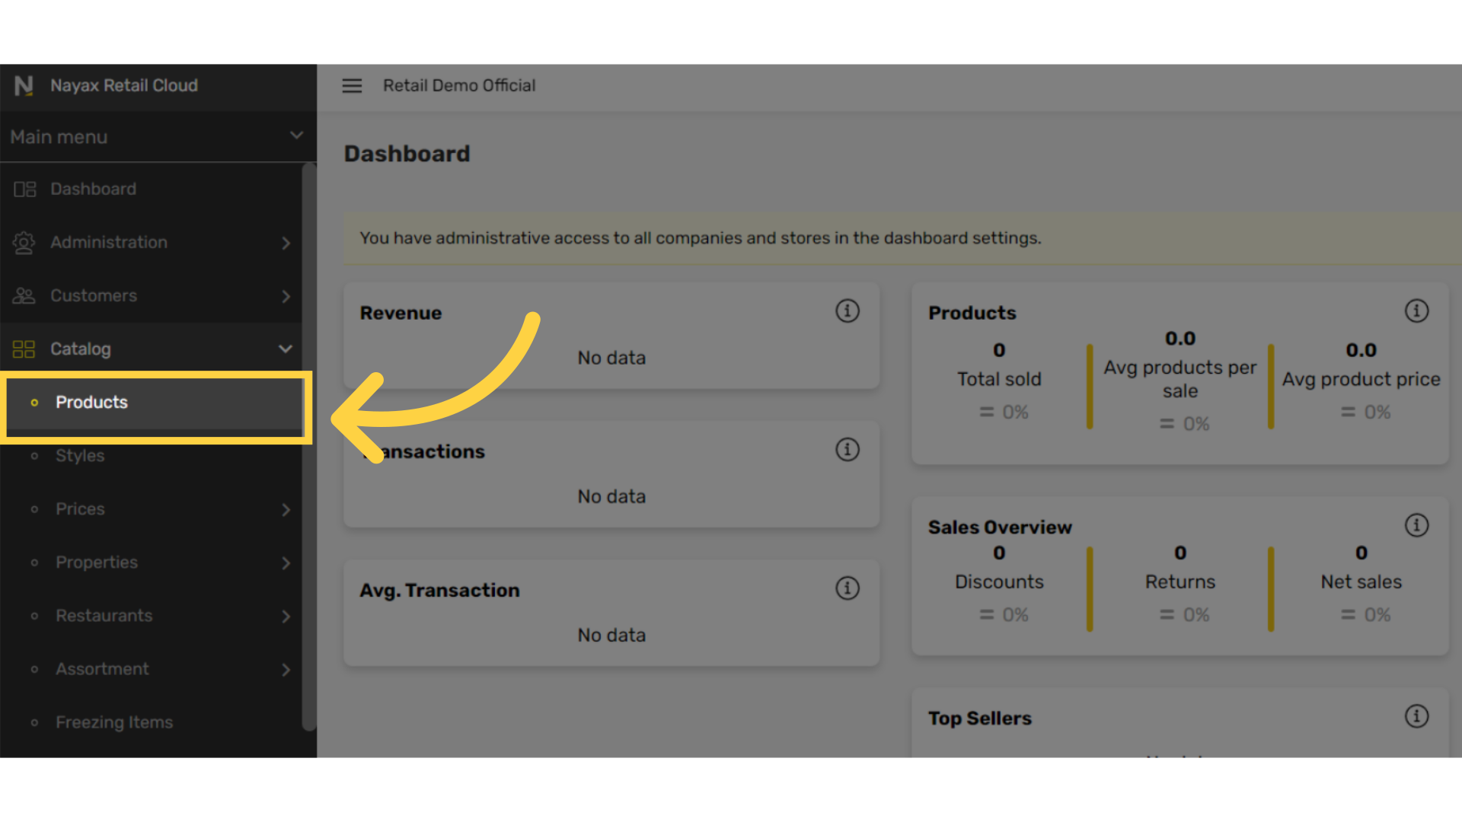Expand the Customers submenu arrow
This screenshot has height=822, width=1462.
point(286,296)
